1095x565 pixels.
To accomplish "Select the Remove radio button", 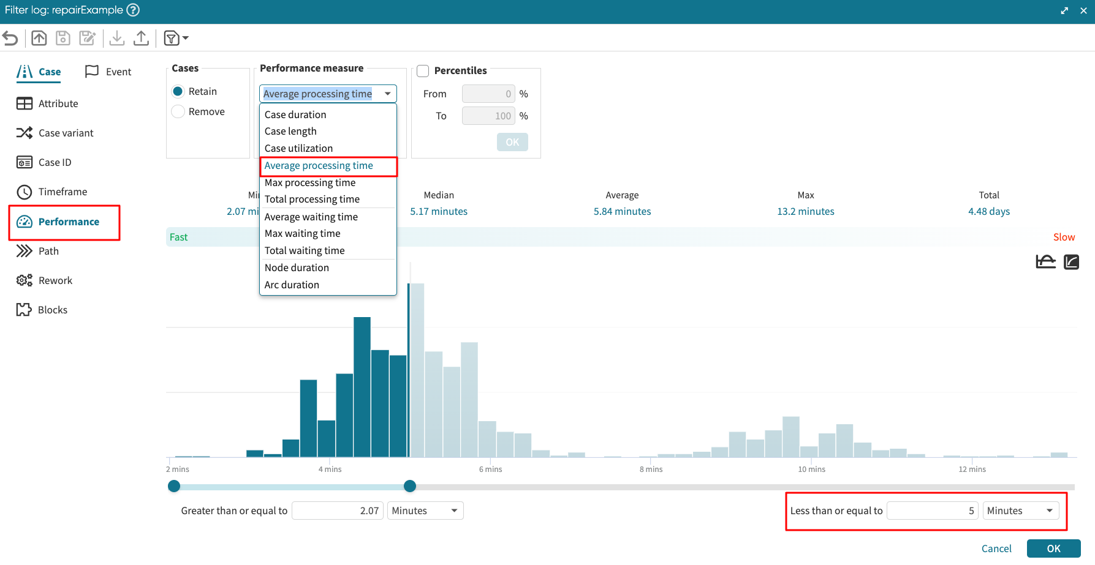I will click(x=178, y=111).
